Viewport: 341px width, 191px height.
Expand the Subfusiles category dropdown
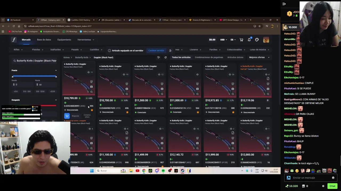click(57, 50)
